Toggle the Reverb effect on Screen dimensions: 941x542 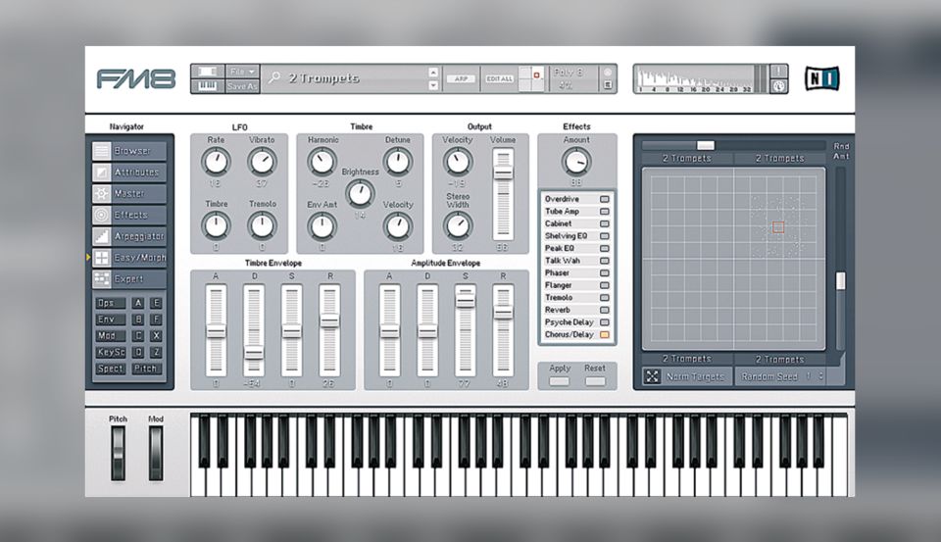tap(604, 310)
